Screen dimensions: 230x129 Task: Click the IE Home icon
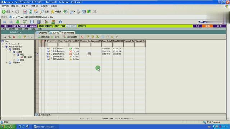(x=36, y=11)
